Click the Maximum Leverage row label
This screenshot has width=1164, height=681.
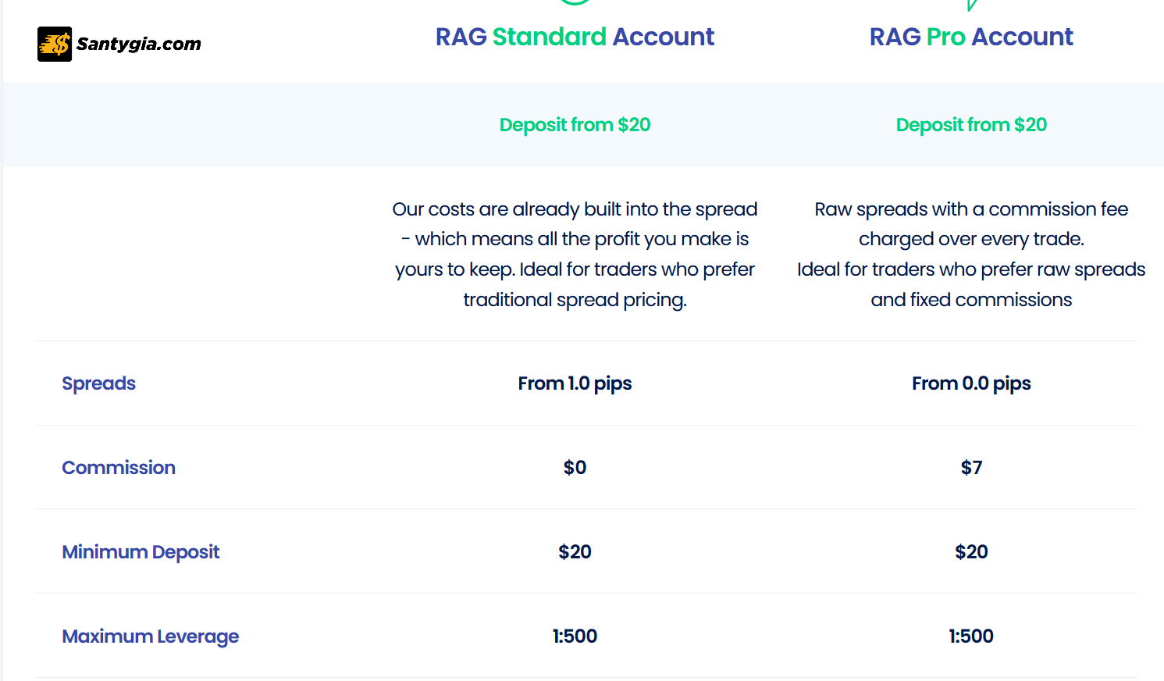[151, 636]
